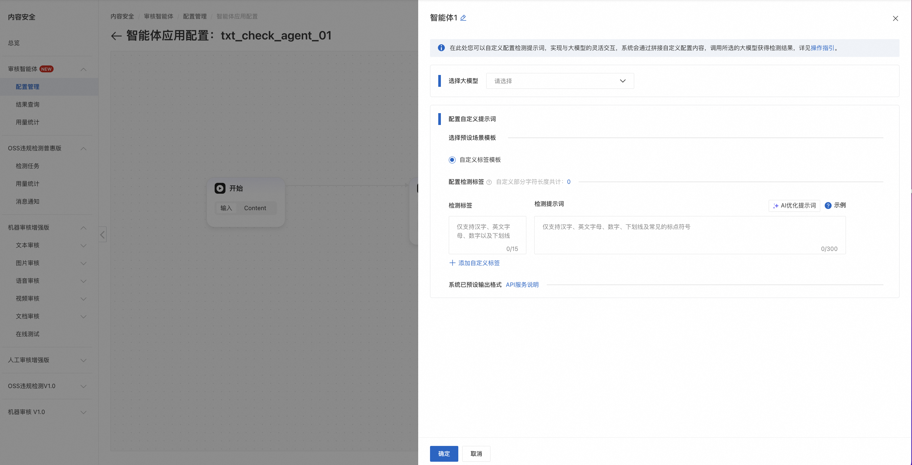
Task: Click the AI优化提示词 sparkle button
Action: click(x=794, y=206)
